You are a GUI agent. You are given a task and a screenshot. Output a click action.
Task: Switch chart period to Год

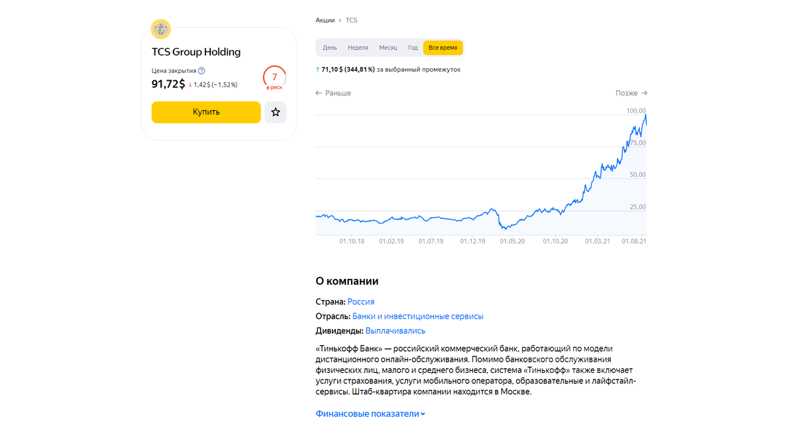click(413, 48)
